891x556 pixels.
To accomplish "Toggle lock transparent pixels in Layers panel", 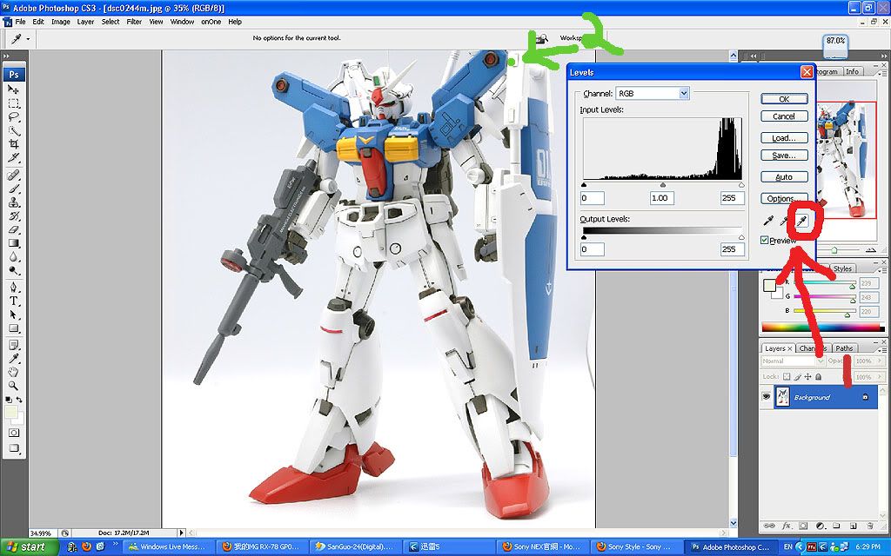I will click(787, 377).
